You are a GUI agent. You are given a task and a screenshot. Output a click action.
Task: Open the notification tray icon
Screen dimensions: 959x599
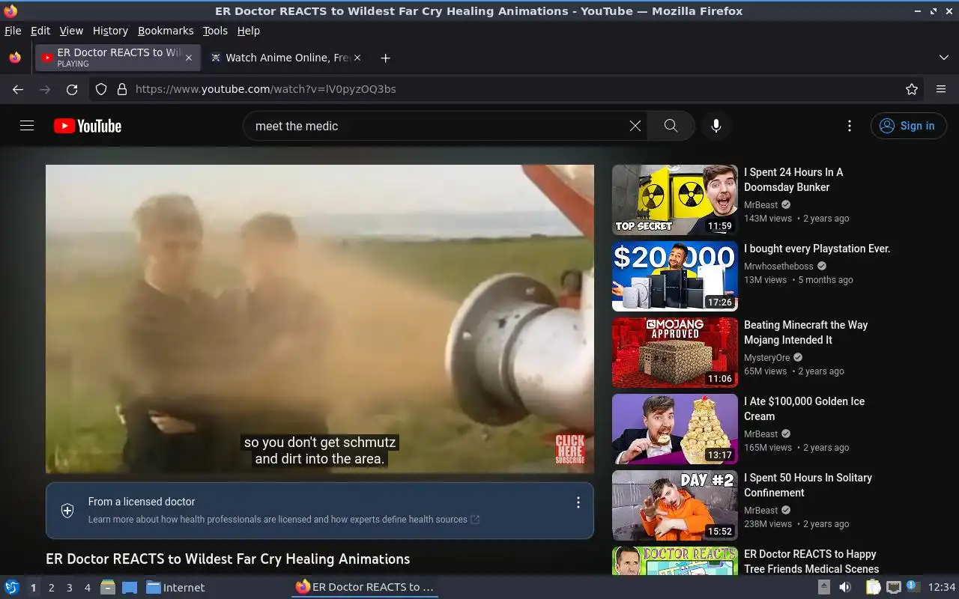tap(913, 587)
